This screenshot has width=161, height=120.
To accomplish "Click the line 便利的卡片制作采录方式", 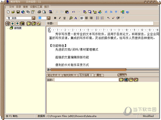I will tap(72, 65).
